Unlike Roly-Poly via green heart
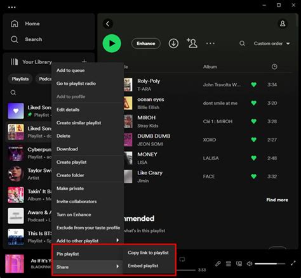Image resolution: width=301 pixels, height=278 pixels. coord(253,84)
